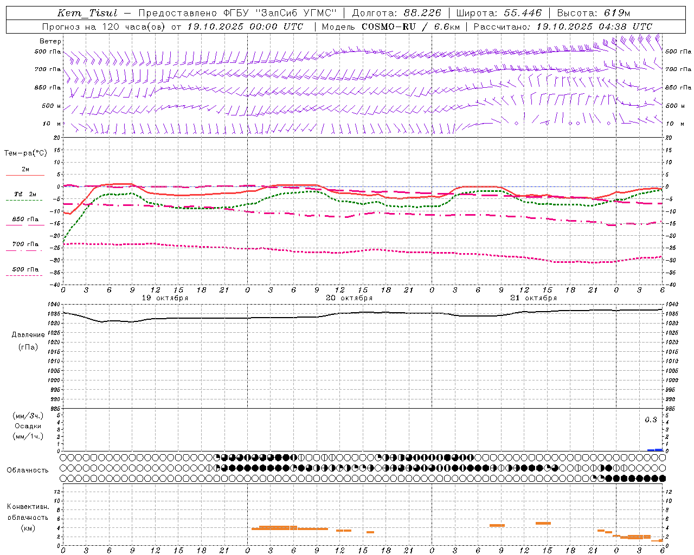Click the Осадки panel label
The height and width of the screenshot is (555, 694).
pos(28,426)
